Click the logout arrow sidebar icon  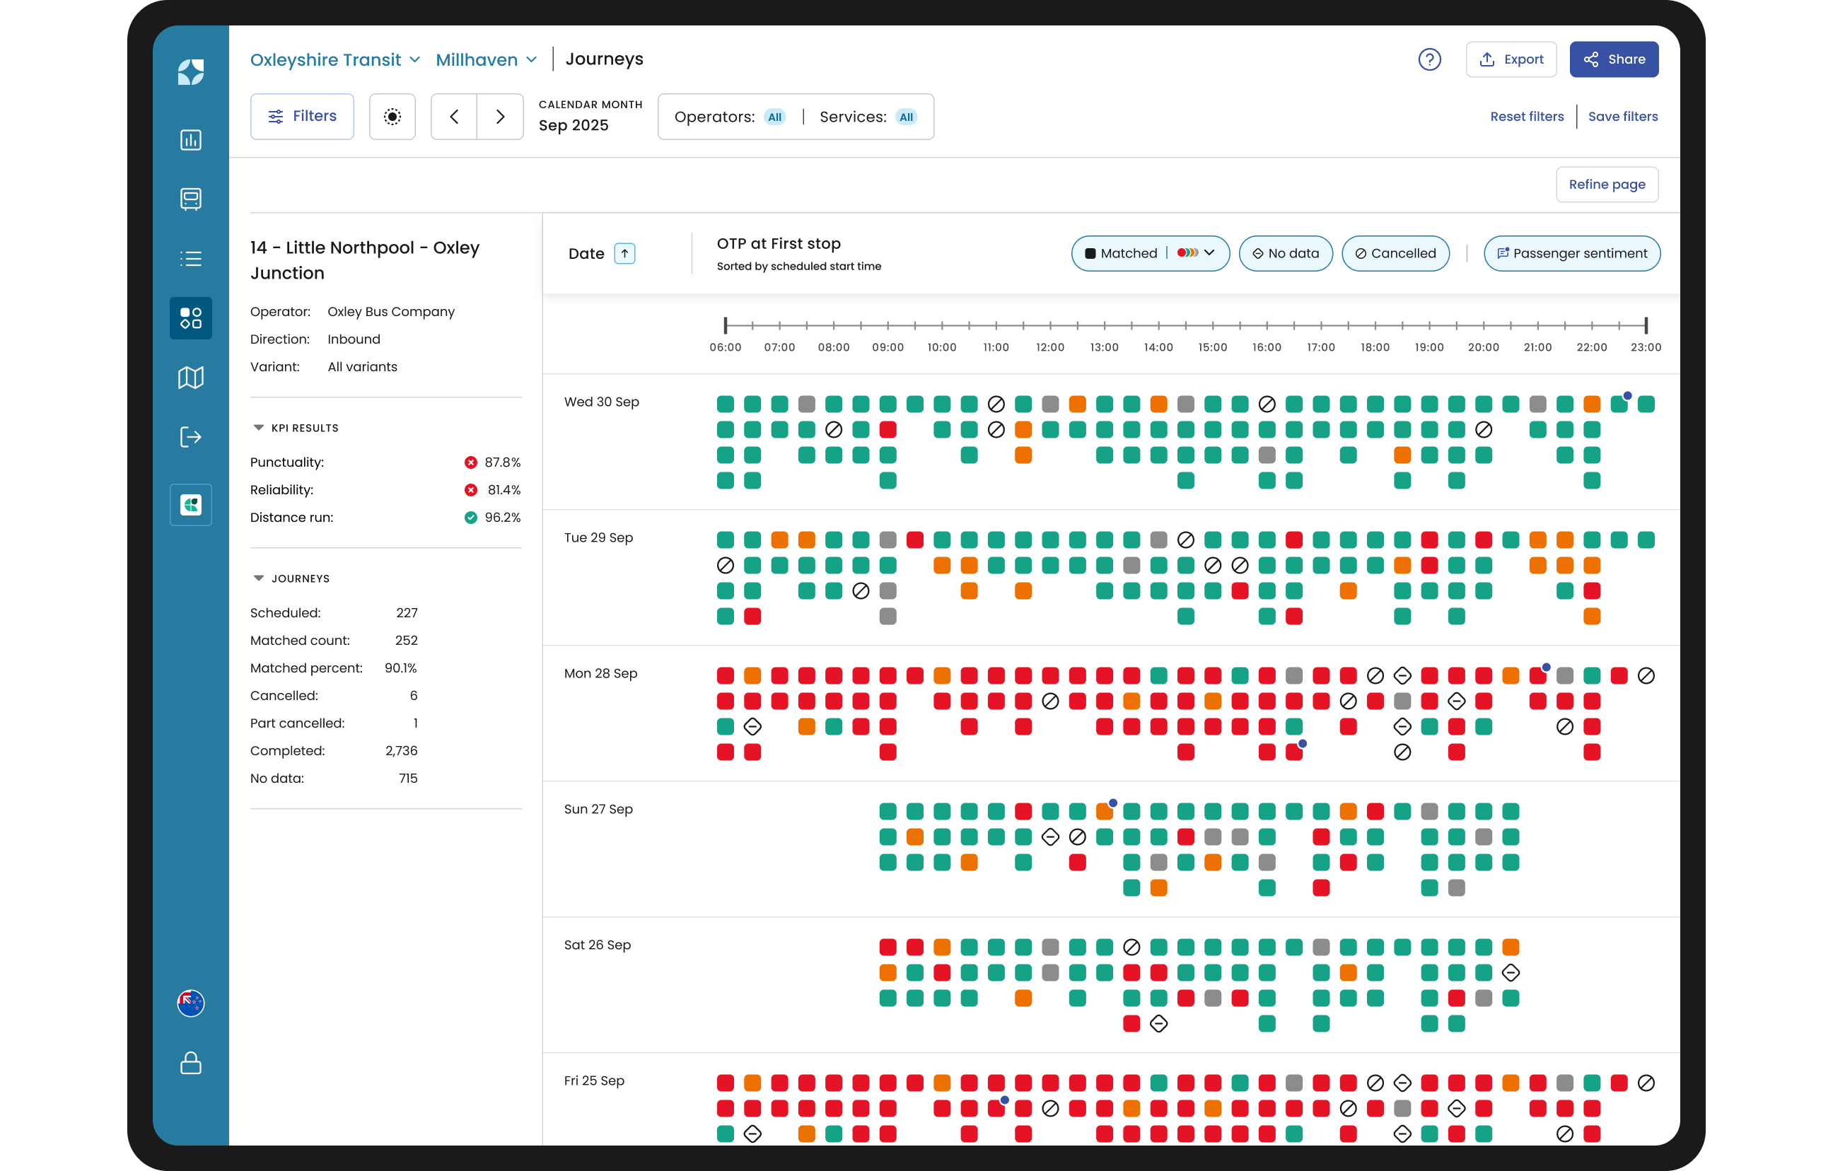190,437
